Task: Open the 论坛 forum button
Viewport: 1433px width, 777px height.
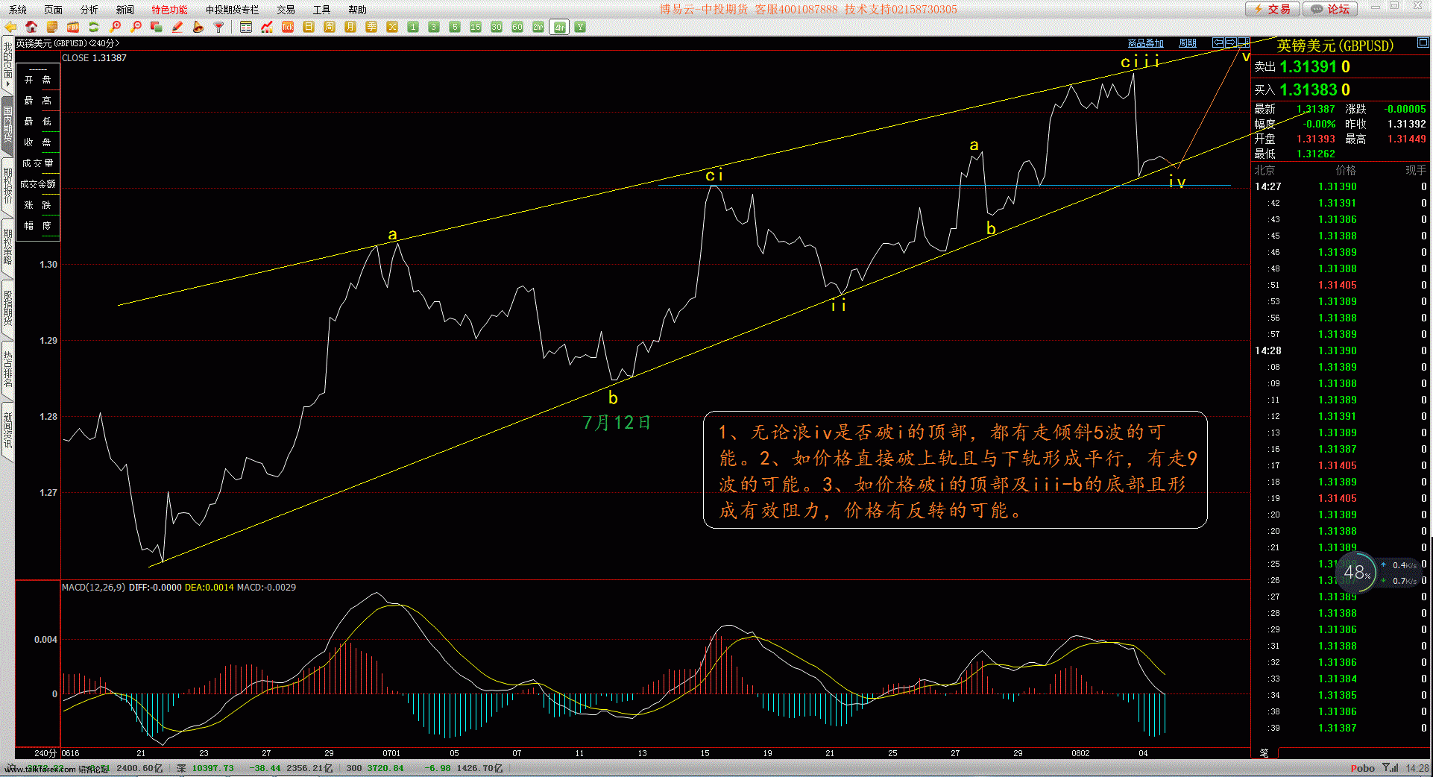Action: pos(1331,9)
